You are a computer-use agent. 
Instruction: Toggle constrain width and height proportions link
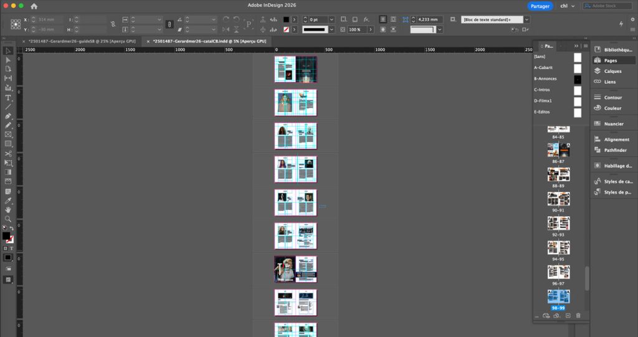[x=113, y=24]
